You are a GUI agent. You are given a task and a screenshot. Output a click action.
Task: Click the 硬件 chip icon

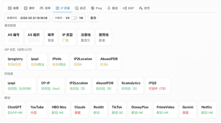tap(26, 8)
